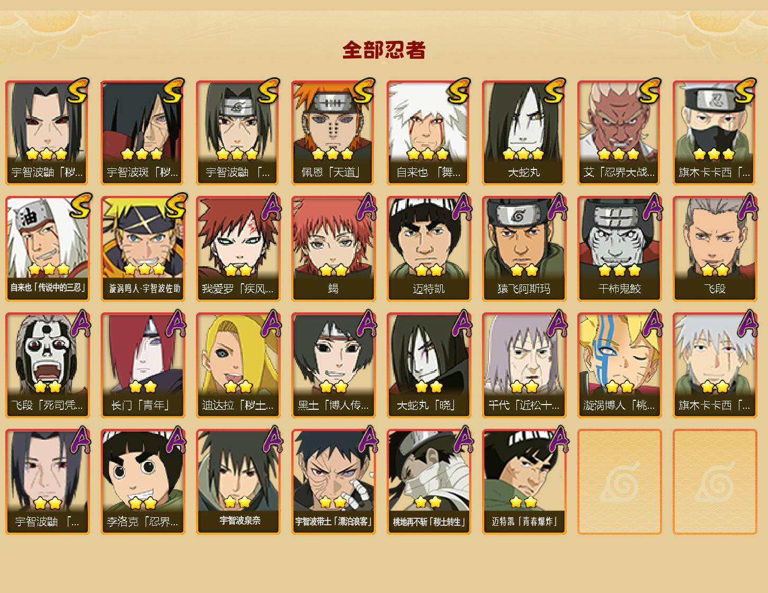This screenshot has height=593, width=768.
Task: Open the 大蛇丸 S-rank card
Action: pyautogui.click(x=524, y=132)
